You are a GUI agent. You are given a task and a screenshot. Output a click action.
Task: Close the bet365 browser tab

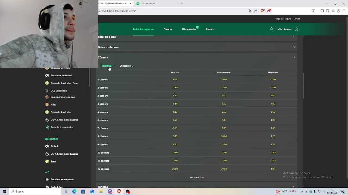pos(131,4)
